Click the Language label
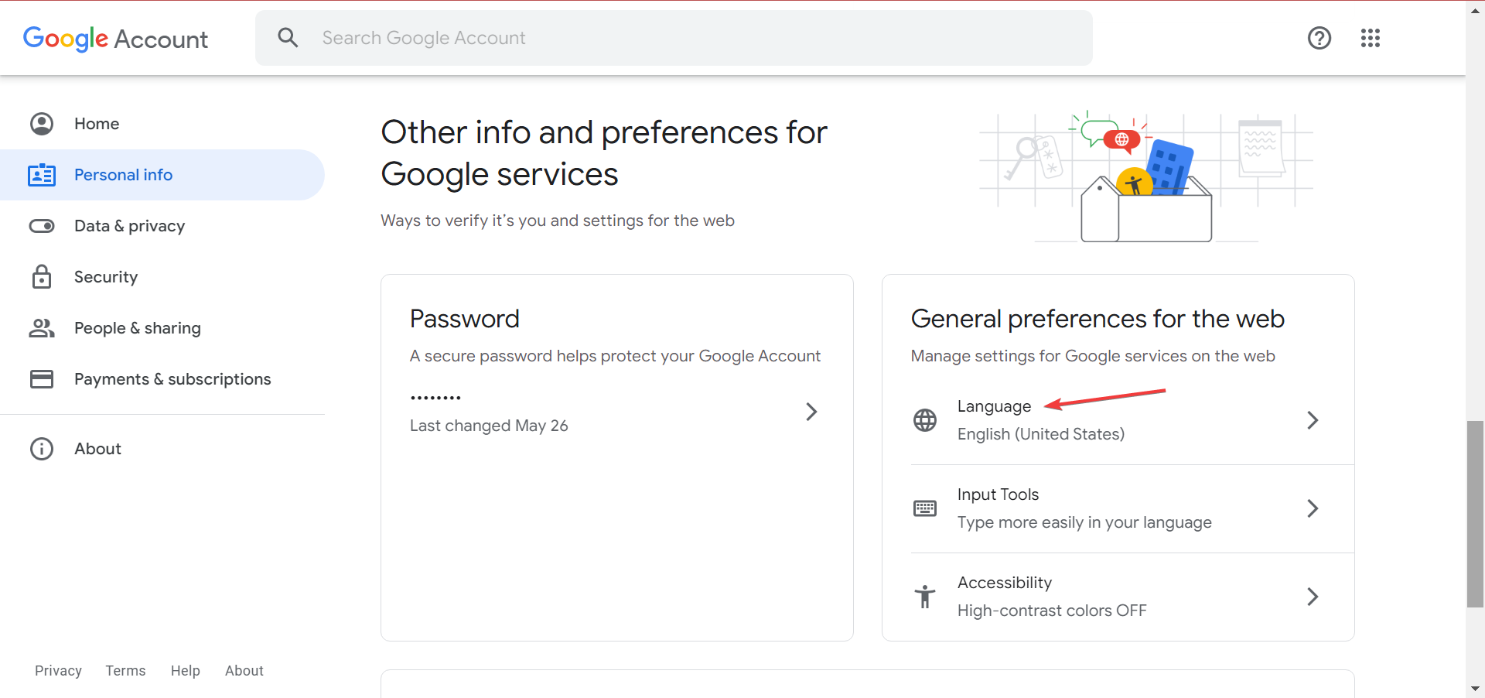Image resolution: width=1485 pixels, height=698 pixels. 994,406
